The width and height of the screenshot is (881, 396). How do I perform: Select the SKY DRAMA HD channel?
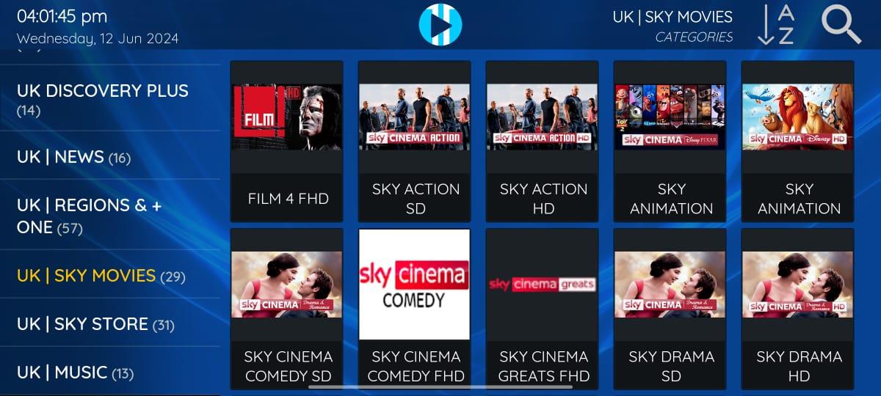coord(799,309)
